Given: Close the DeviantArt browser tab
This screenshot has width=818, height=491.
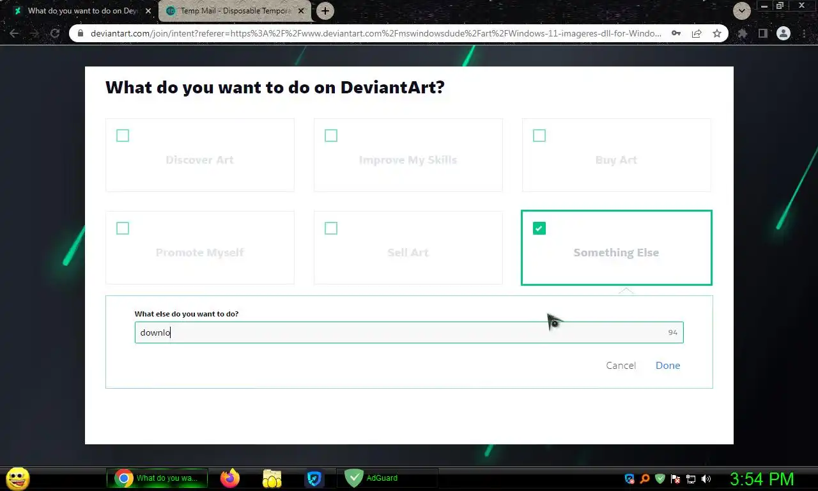Looking at the screenshot, I should pyautogui.click(x=148, y=11).
